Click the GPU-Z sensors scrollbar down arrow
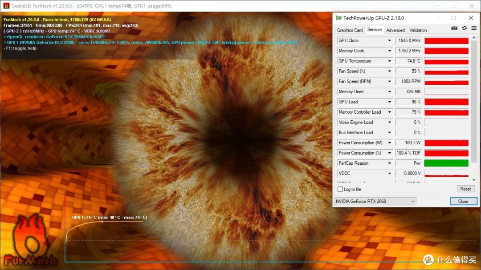 point(474,180)
